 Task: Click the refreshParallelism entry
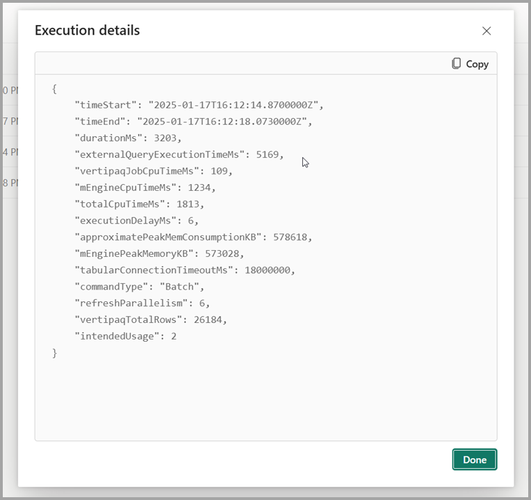142,303
